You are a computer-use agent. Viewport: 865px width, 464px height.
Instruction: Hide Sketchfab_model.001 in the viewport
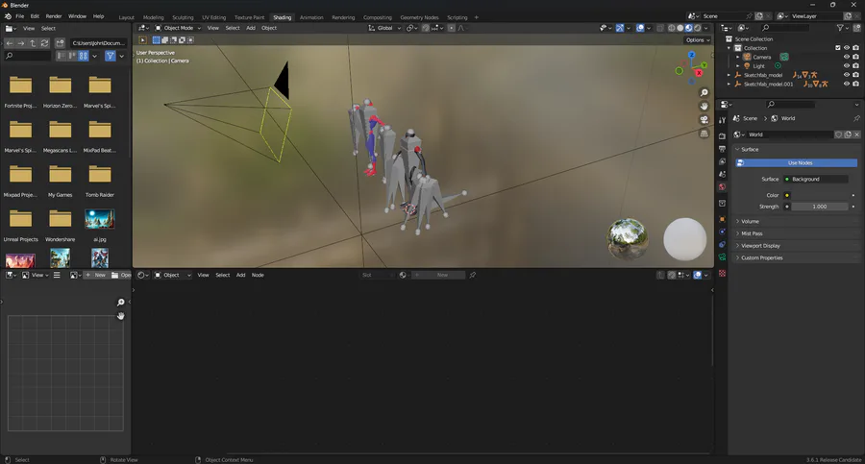pyautogui.click(x=846, y=84)
